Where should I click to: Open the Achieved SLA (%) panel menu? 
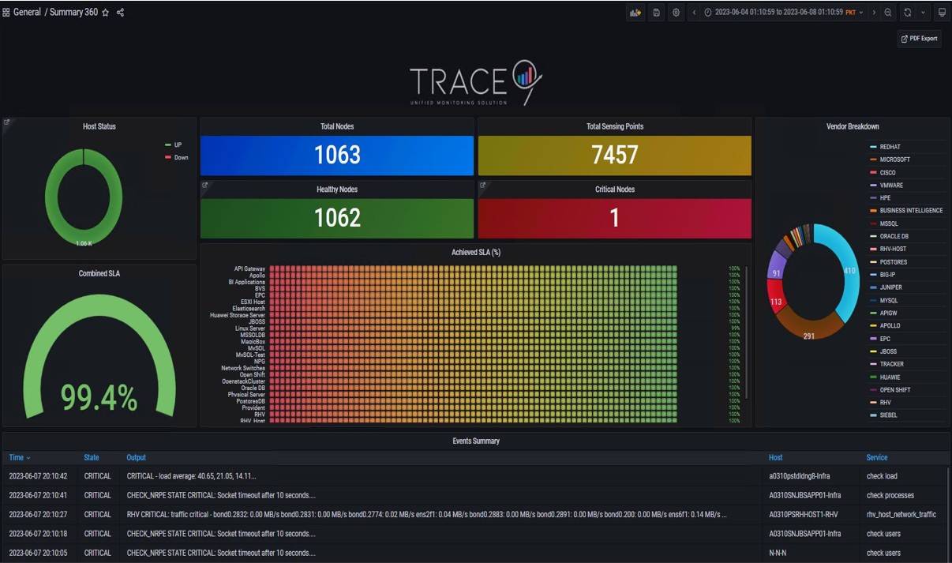coord(474,253)
